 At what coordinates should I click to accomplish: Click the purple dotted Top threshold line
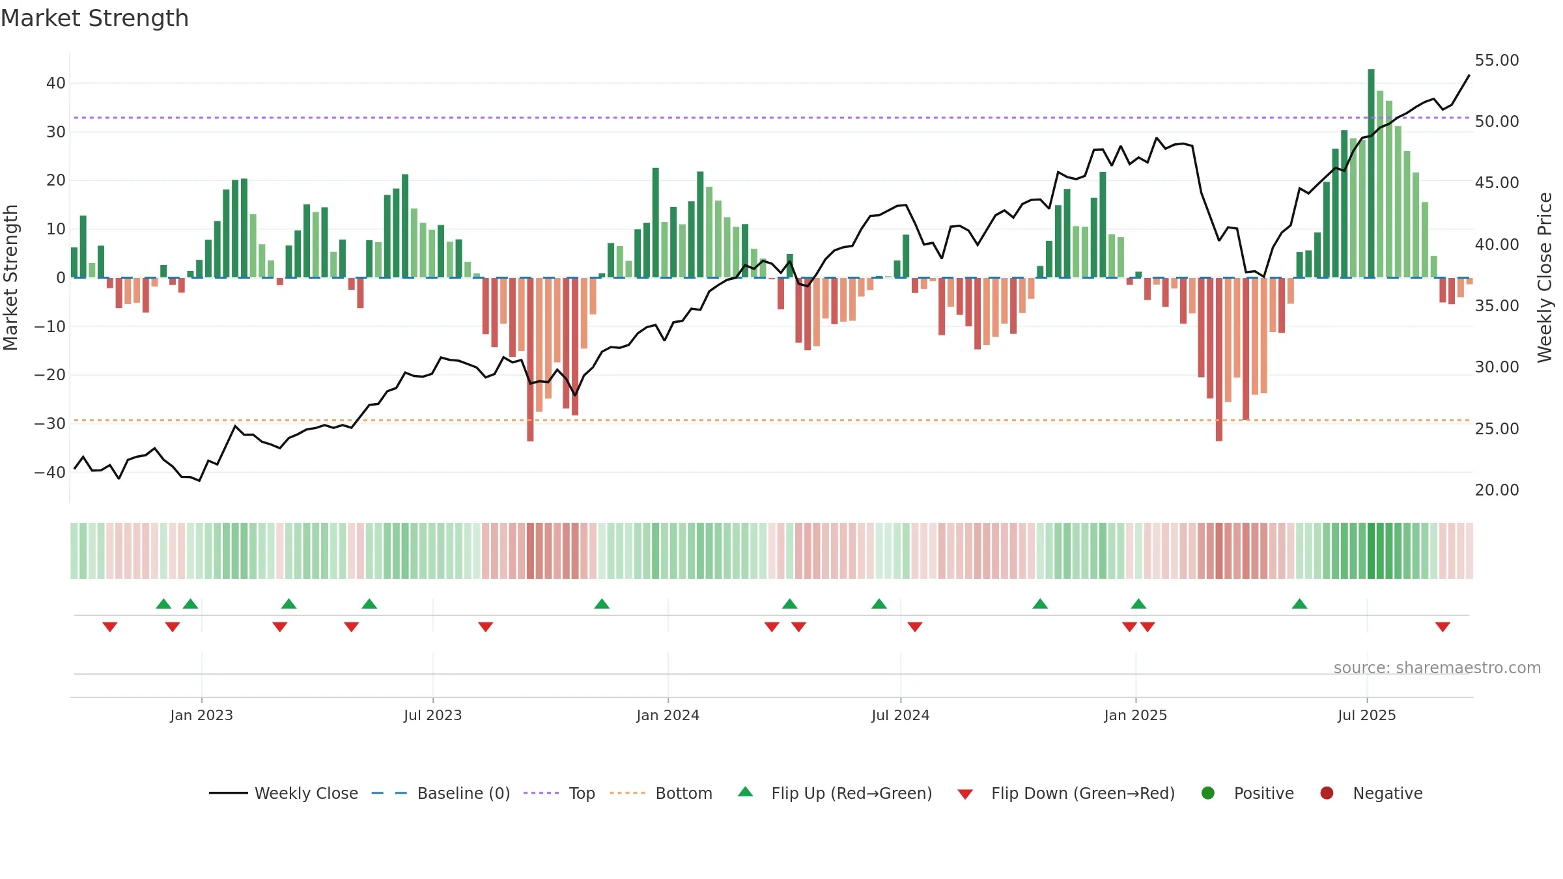pos(772,118)
